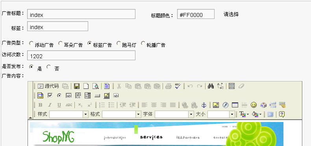
Task: Click the Redo arrow icon
Action: (200, 86)
